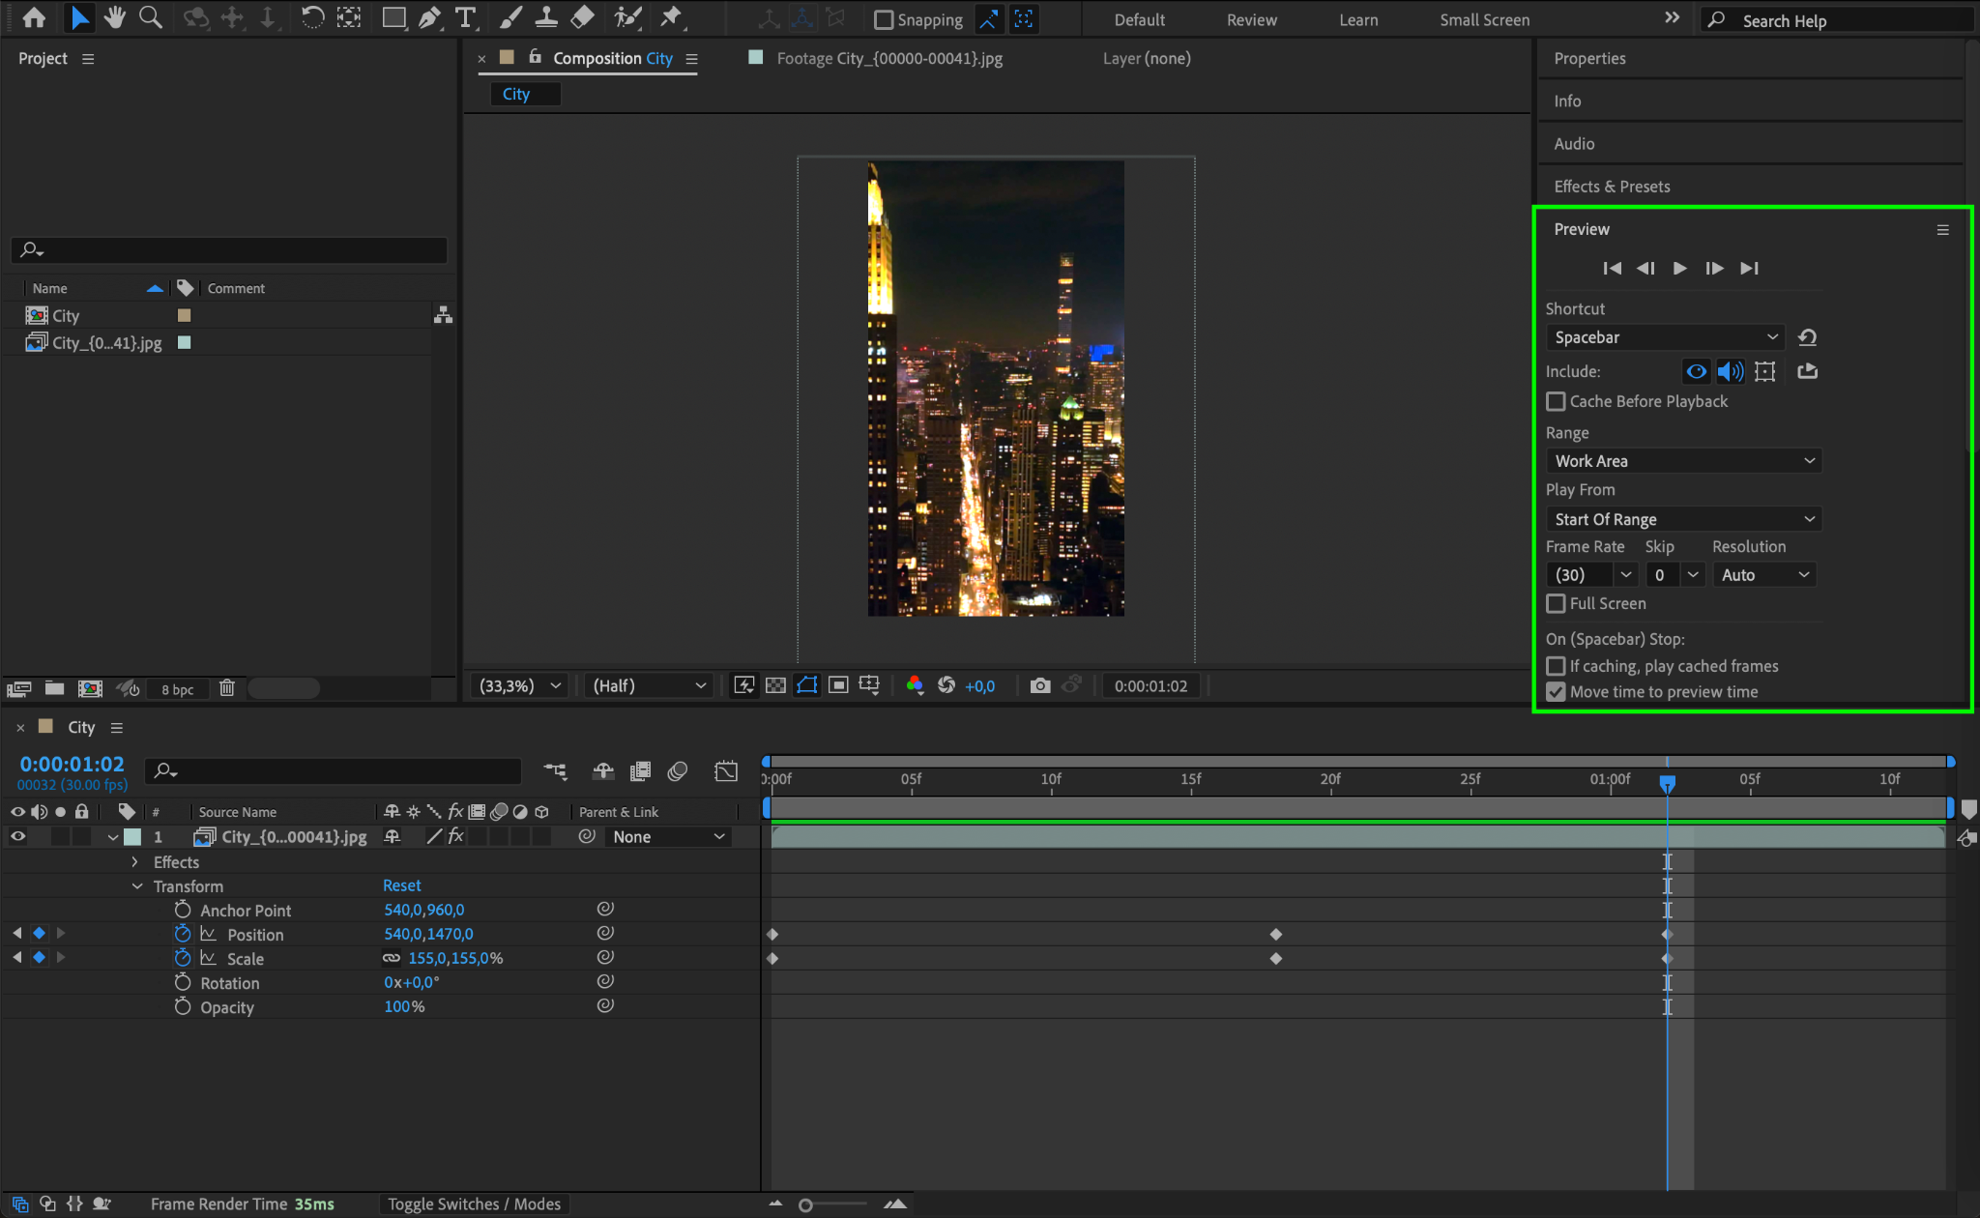1980x1218 pixels.
Task: Select the Hand tool
Action: pos(115,17)
